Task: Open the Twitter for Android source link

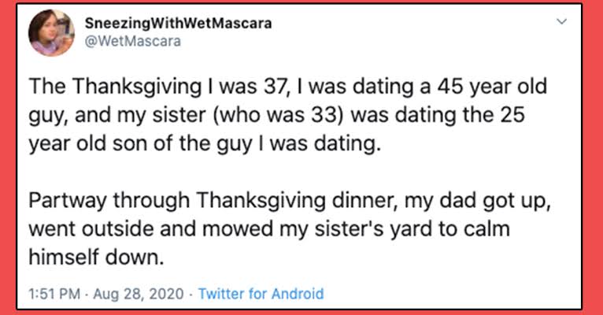Action: (x=261, y=294)
